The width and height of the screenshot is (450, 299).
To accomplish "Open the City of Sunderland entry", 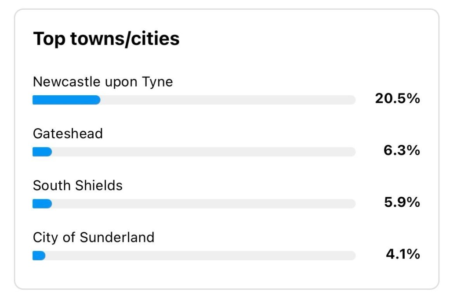I will (x=94, y=238).
